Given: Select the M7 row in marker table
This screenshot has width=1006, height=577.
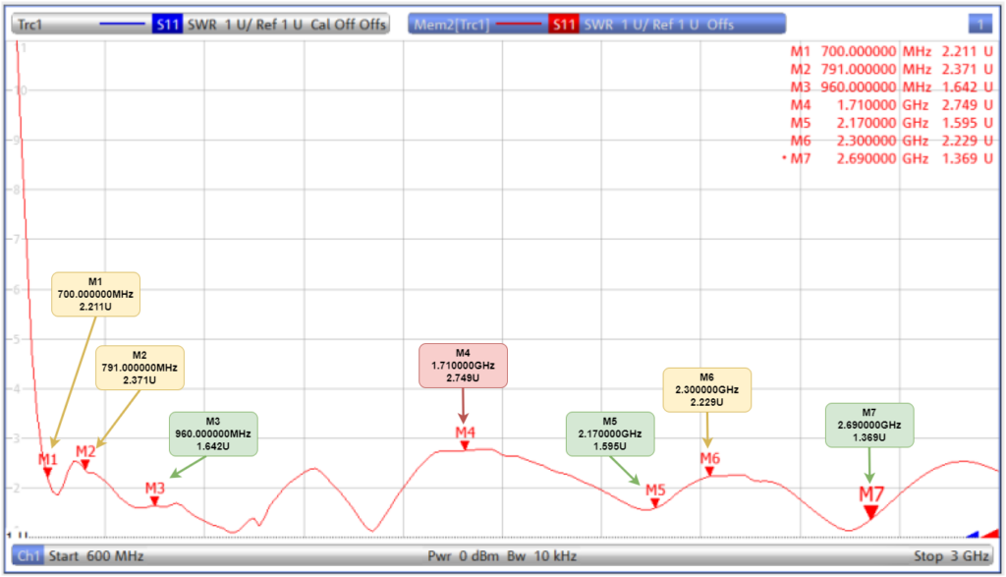Looking at the screenshot, I should click(887, 158).
